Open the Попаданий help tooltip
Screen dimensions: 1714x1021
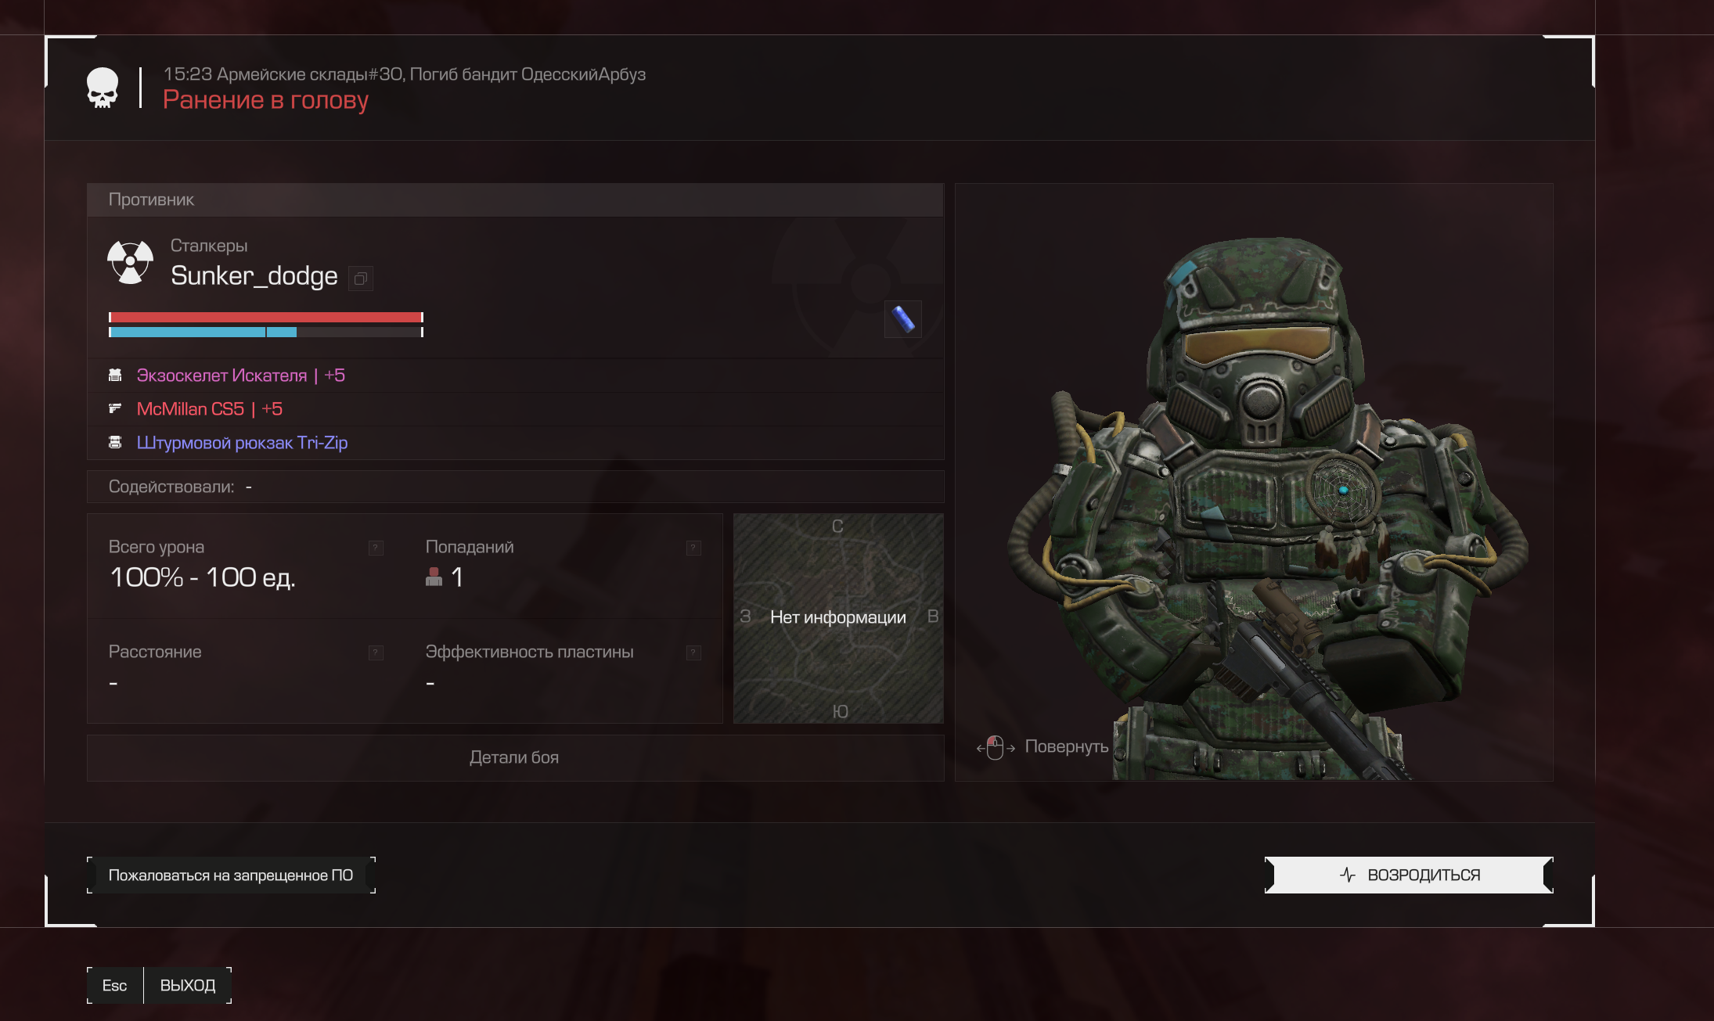coord(693,548)
